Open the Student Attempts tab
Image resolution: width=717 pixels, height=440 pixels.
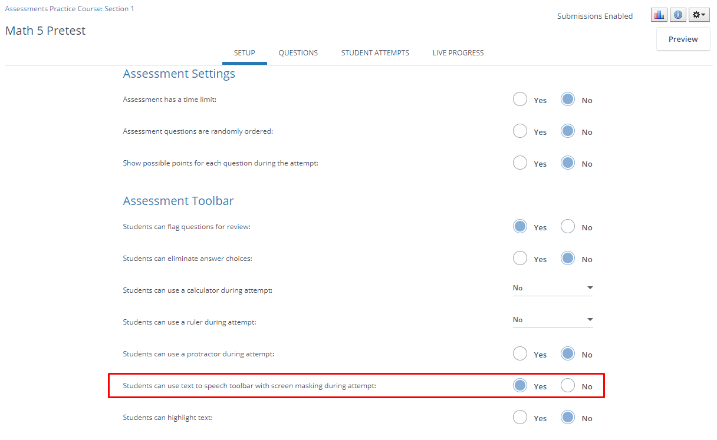pos(375,53)
